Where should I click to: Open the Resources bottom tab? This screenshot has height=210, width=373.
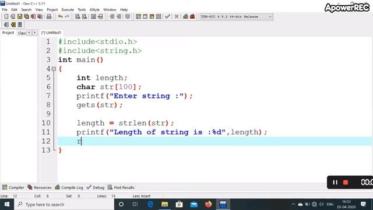pyautogui.click(x=40, y=187)
